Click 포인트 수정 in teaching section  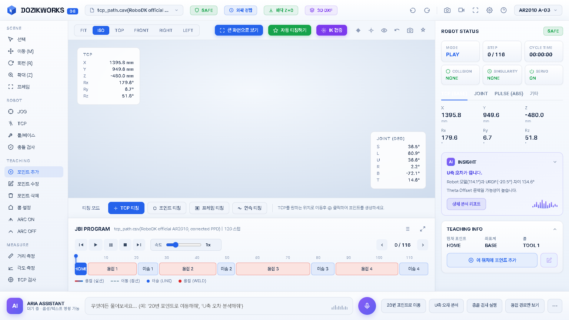pos(34,184)
